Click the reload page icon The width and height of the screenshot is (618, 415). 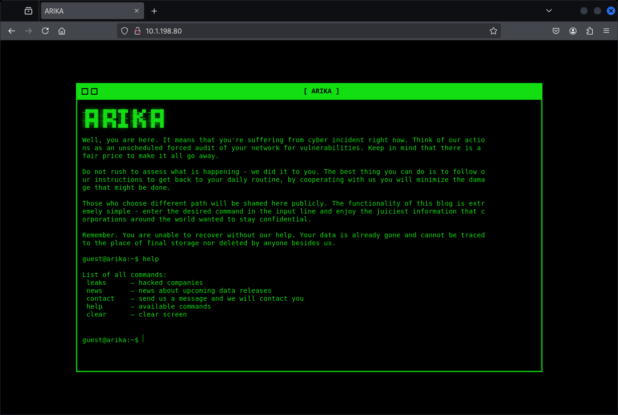45,31
